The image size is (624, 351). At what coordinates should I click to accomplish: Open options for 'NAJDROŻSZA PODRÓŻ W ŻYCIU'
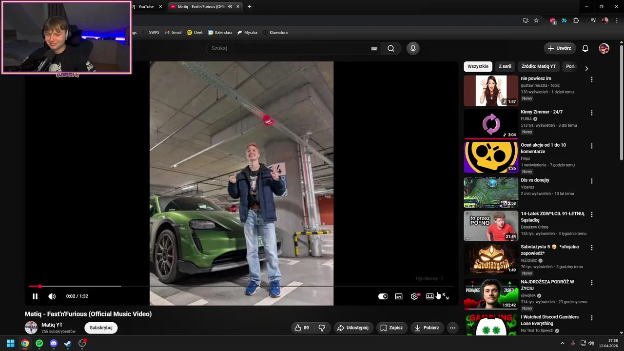pos(592,283)
